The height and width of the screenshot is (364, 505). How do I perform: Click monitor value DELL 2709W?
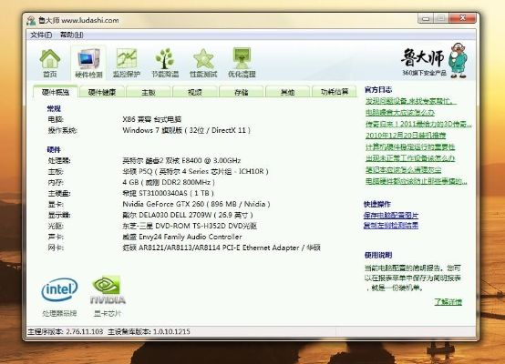[x=188, y=215]
